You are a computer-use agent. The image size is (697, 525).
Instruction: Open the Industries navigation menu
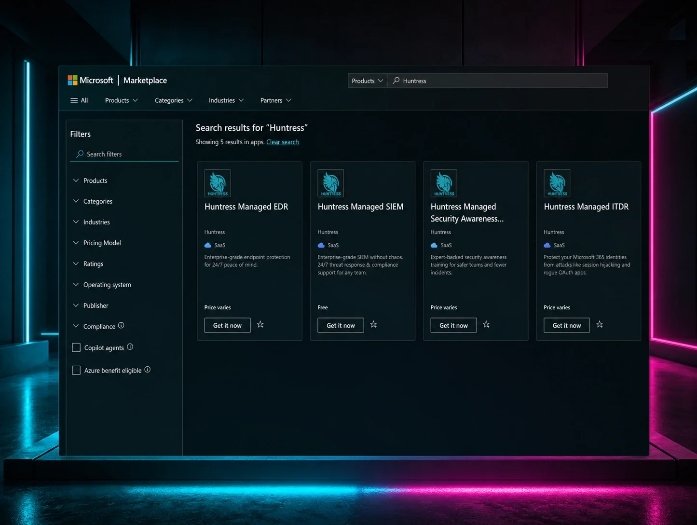[x=226, y=100]
